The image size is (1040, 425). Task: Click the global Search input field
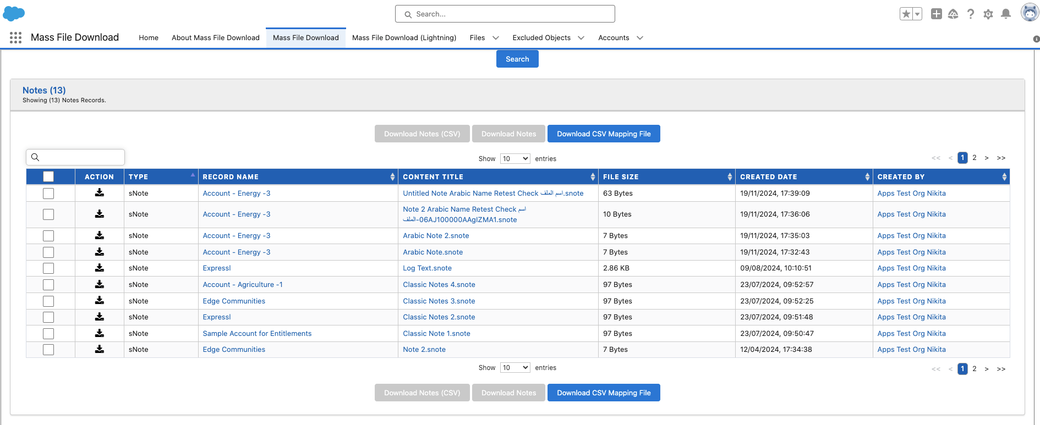coord(505,14)
